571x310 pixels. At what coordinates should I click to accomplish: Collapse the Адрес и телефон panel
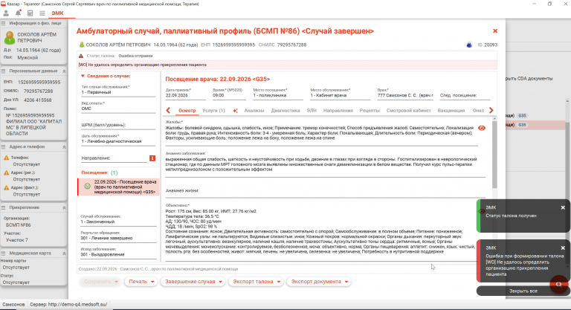(x=64, y=146)
